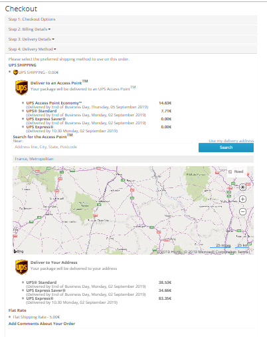Screen dimensions: 267x337
Task: Zoom out on the map
Action: click(x=242, y=212)
